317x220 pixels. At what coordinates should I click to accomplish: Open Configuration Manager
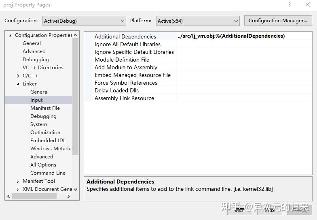click(278, 21)
